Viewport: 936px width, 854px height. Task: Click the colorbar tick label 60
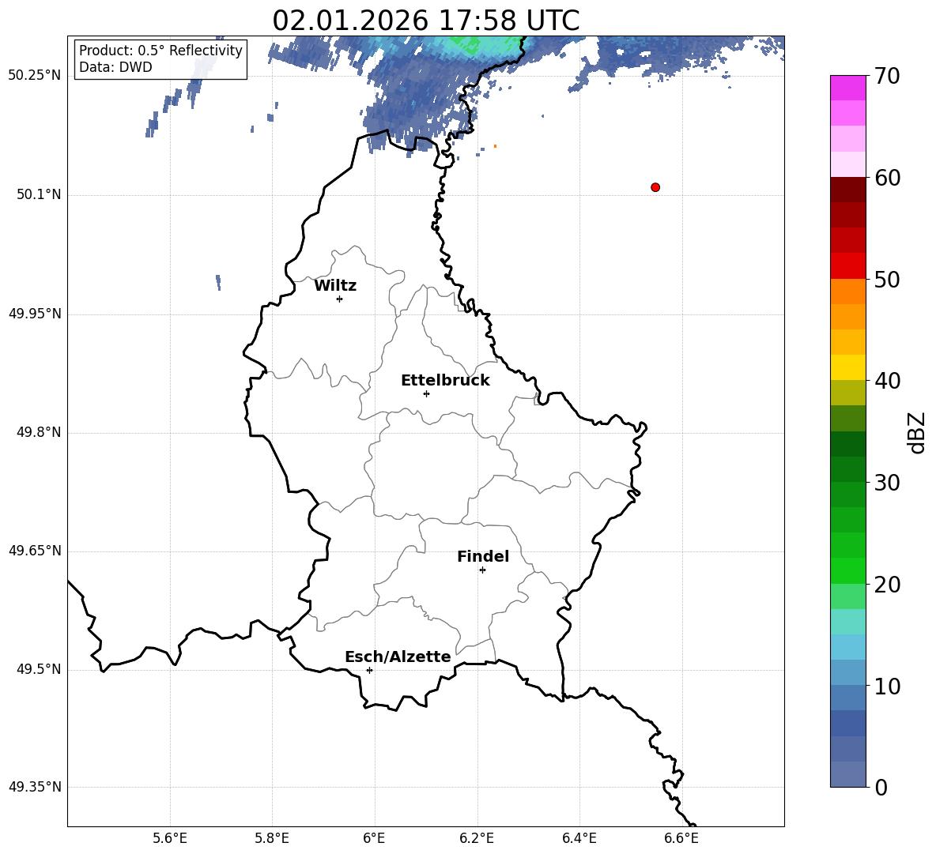[887, 178]
